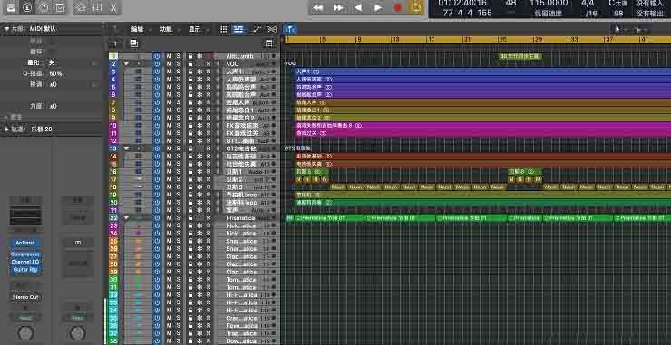Open the left-click tool pointer menu

coord(618,29)
